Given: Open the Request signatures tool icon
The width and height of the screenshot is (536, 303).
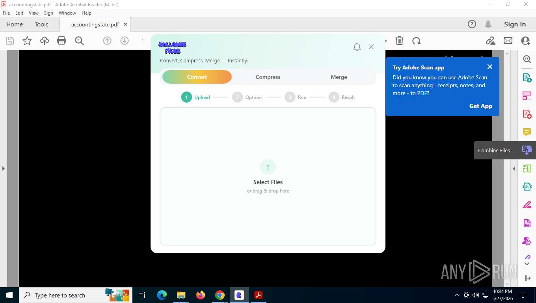Looking at the screenshot, I should click(x=527, y=241).
